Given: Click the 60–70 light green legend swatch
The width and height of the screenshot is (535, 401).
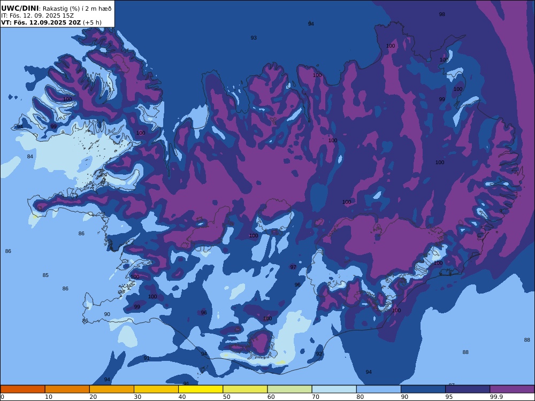Looking at the screenshot, I should pyautogui.click(x=289, y=389).
